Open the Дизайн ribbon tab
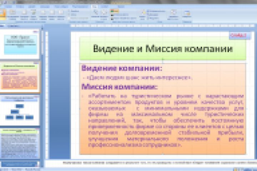 [31, 6]
